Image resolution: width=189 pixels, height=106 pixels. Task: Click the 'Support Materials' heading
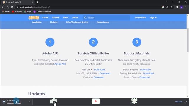click(137, 54)
